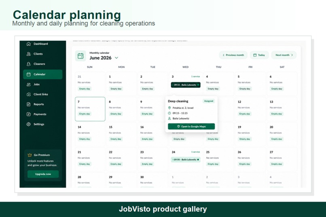The image size is (326, 217).
Task: Click status dot on June 24 service
Action: pos(198,160)
